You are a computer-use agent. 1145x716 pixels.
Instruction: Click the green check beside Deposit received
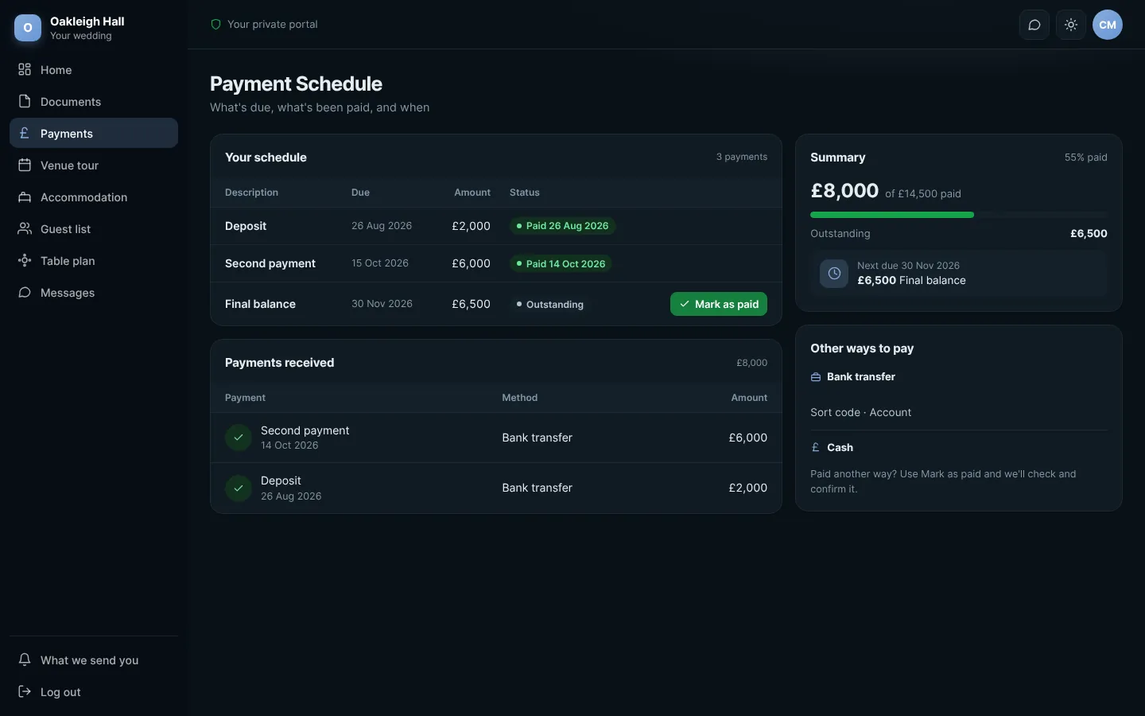pyautogui.click(x=239, y=488)
